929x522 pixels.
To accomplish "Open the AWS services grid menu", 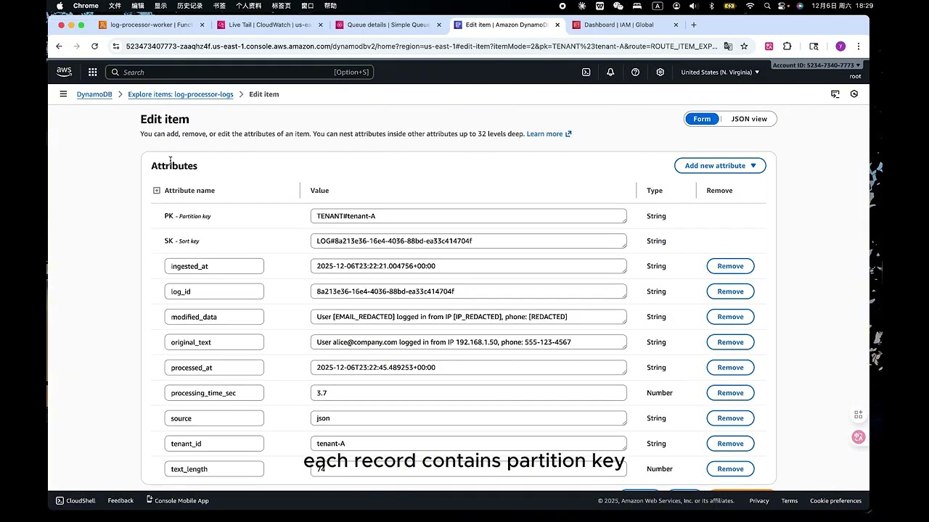I will pyautogui.click(x=93, y=72).
